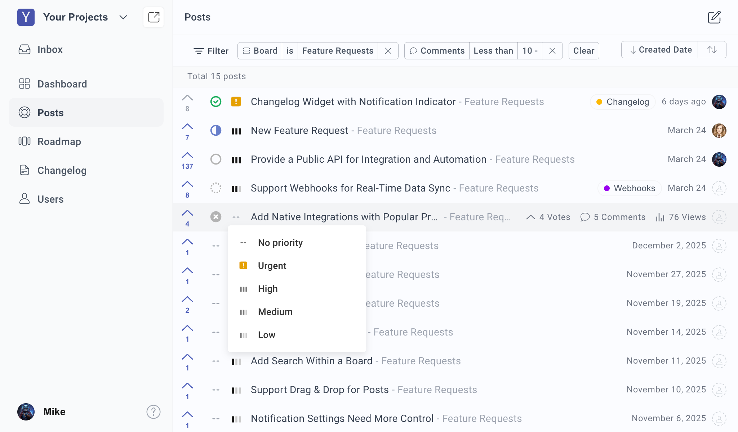
Task: Click Urgent priority icon on Changelog Widget post
Action: (236, 102)
